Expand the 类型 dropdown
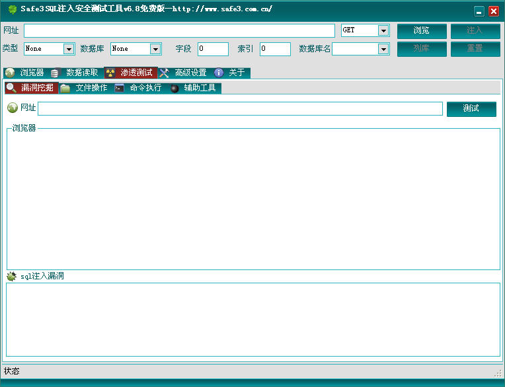The image size is (505, 387). pyautogui.click(x=69, y=49)
